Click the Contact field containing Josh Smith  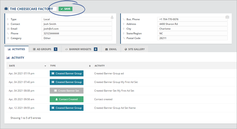[x=77, y=24]
